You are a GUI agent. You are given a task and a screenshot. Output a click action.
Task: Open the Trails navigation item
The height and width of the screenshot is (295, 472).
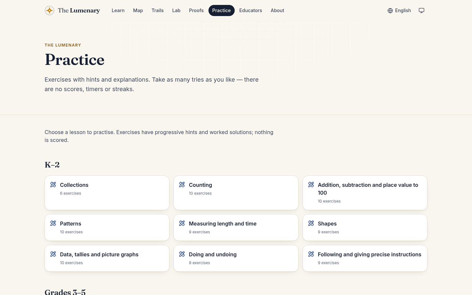coord(158,10)
